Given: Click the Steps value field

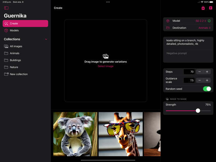Looking at the screenshot, I should (189, 72).
